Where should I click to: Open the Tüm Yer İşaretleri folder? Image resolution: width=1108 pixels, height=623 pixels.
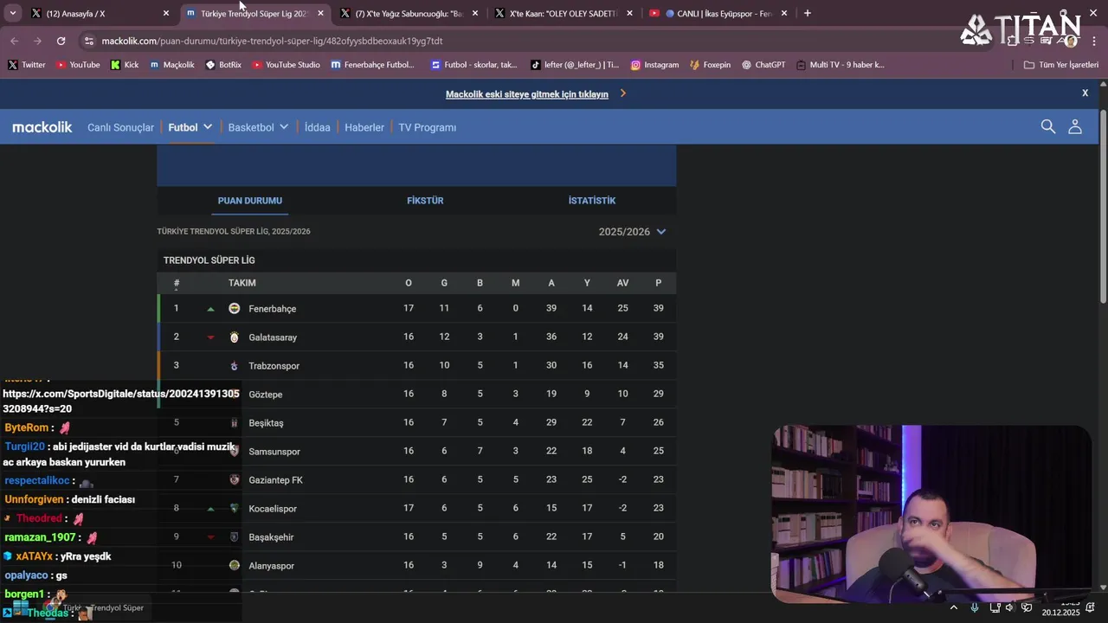[x=1060, y=65]
